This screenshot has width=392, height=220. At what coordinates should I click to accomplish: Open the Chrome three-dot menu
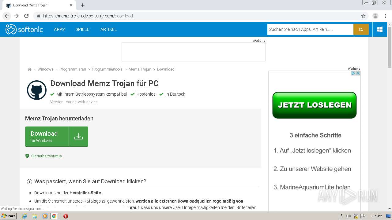385,16
